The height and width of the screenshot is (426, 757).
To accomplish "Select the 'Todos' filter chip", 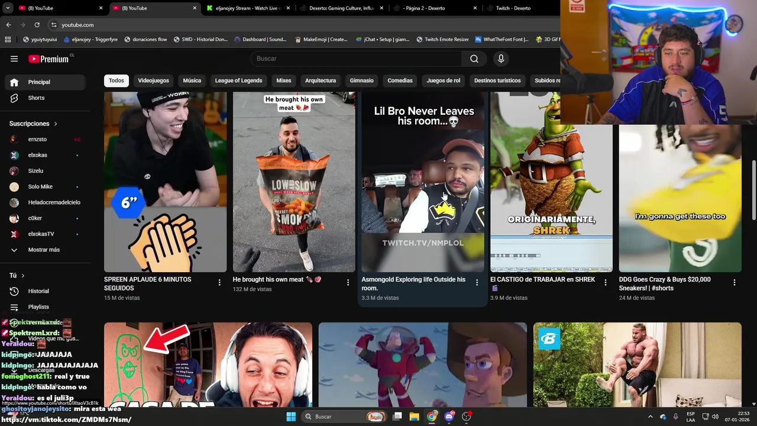I will pos(117,80).
